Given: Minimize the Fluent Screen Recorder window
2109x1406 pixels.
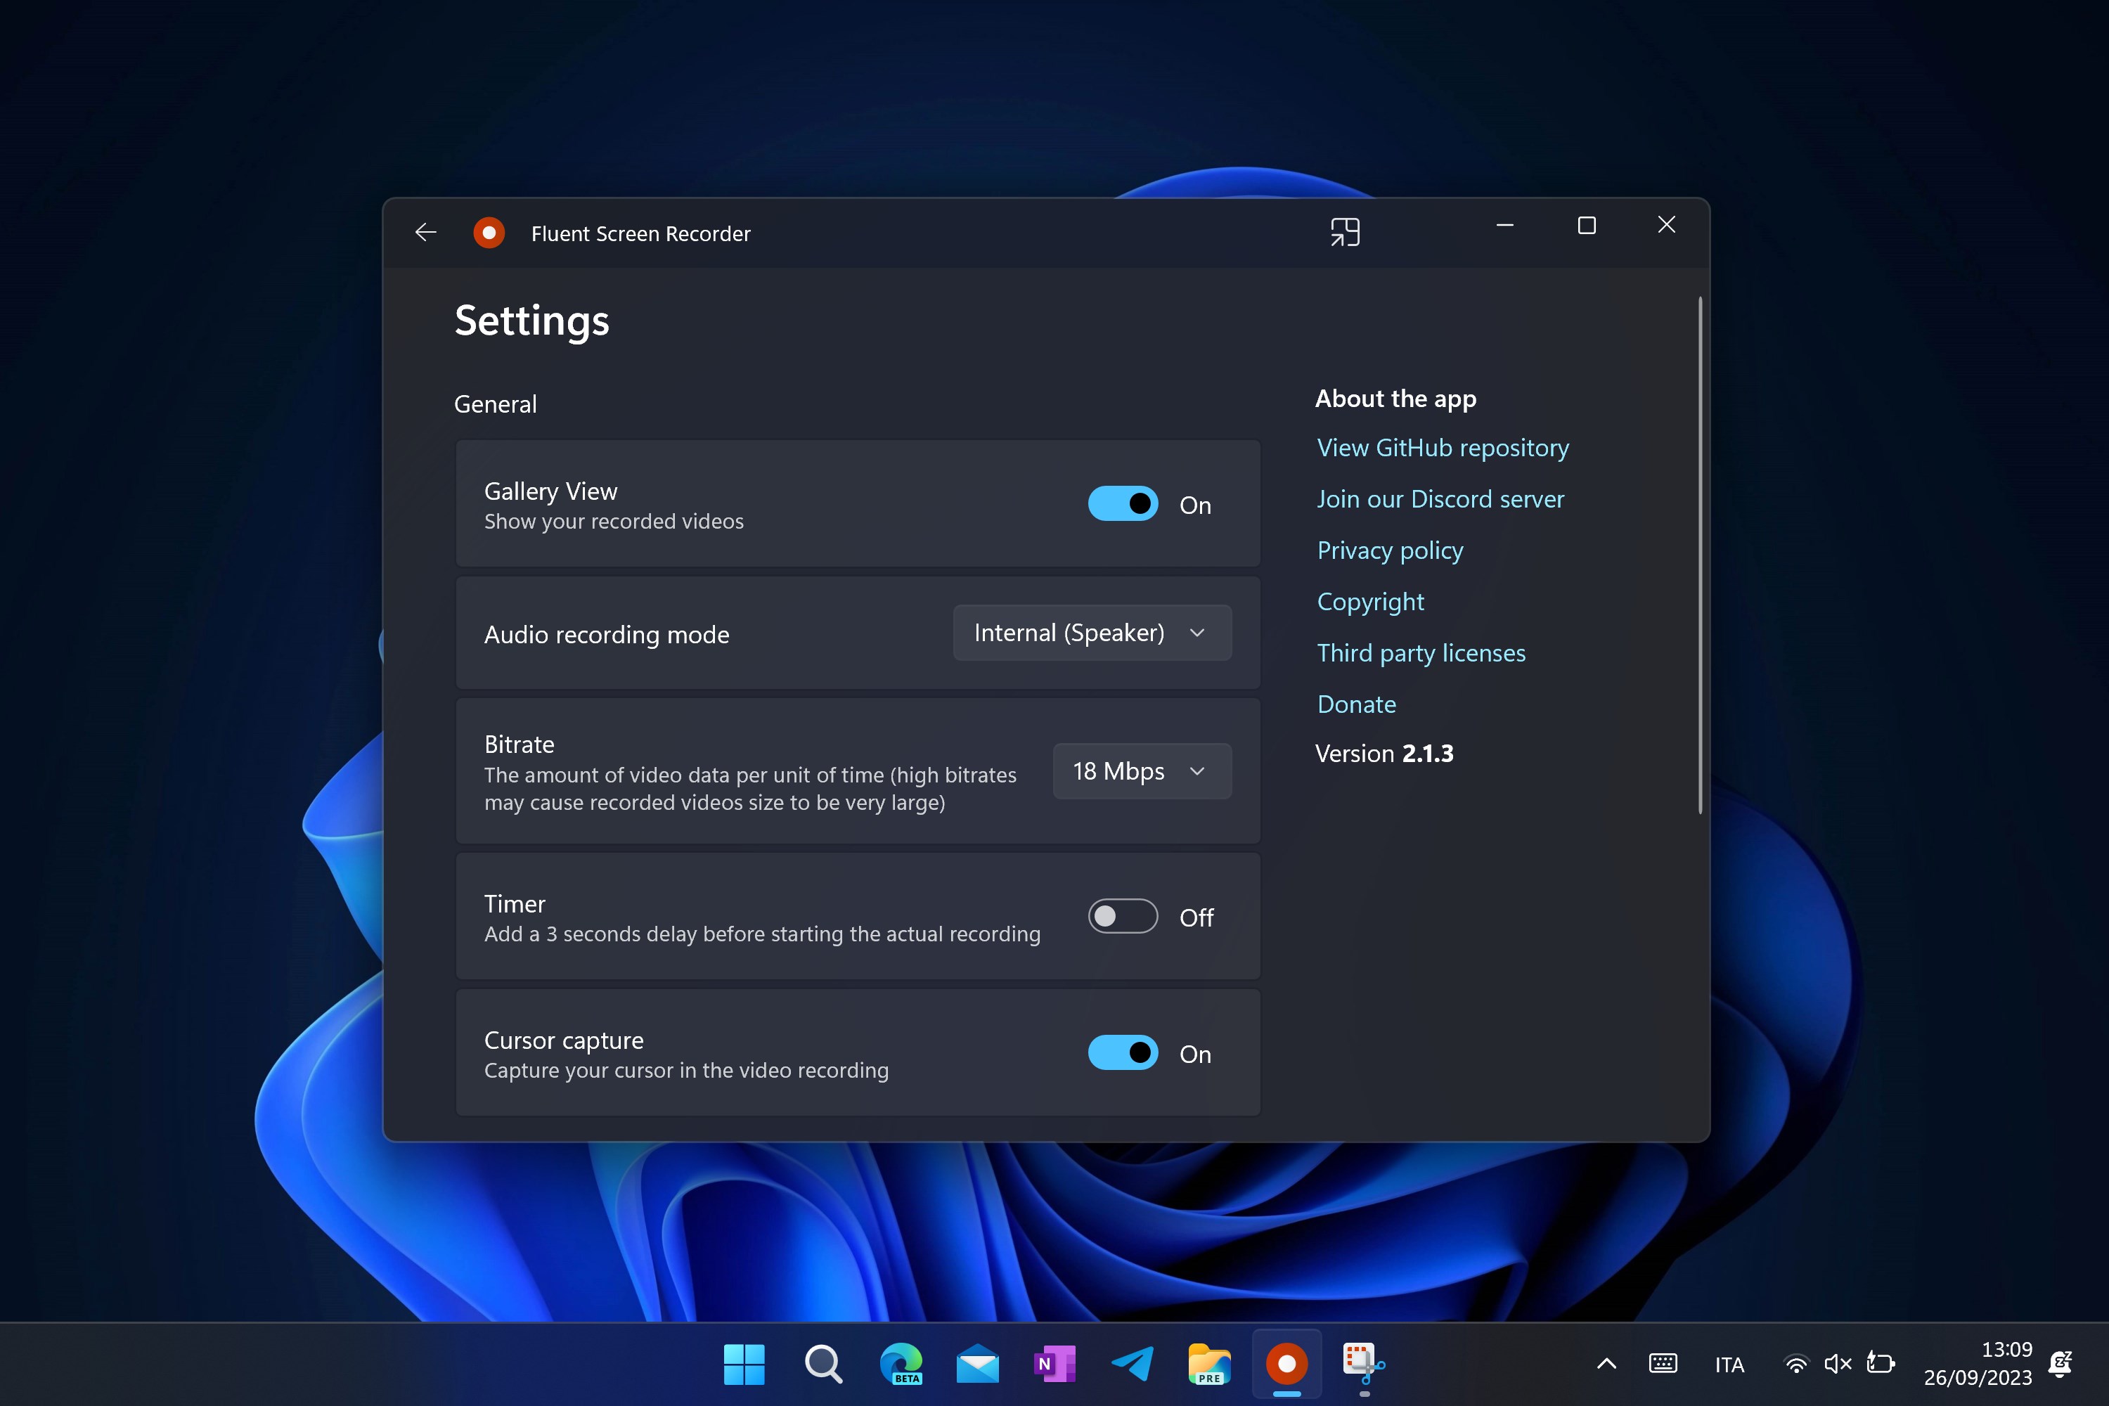Looking at the screenshot, I should [x=1506, y=225].
